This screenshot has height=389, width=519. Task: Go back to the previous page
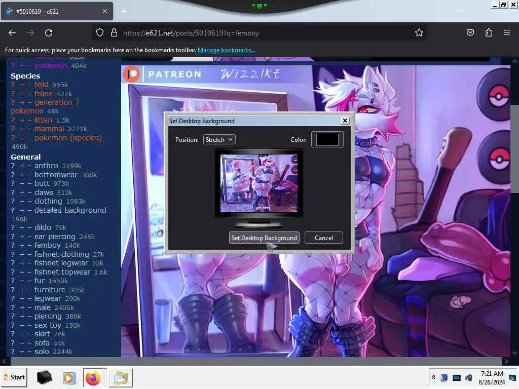pos(12,33)
